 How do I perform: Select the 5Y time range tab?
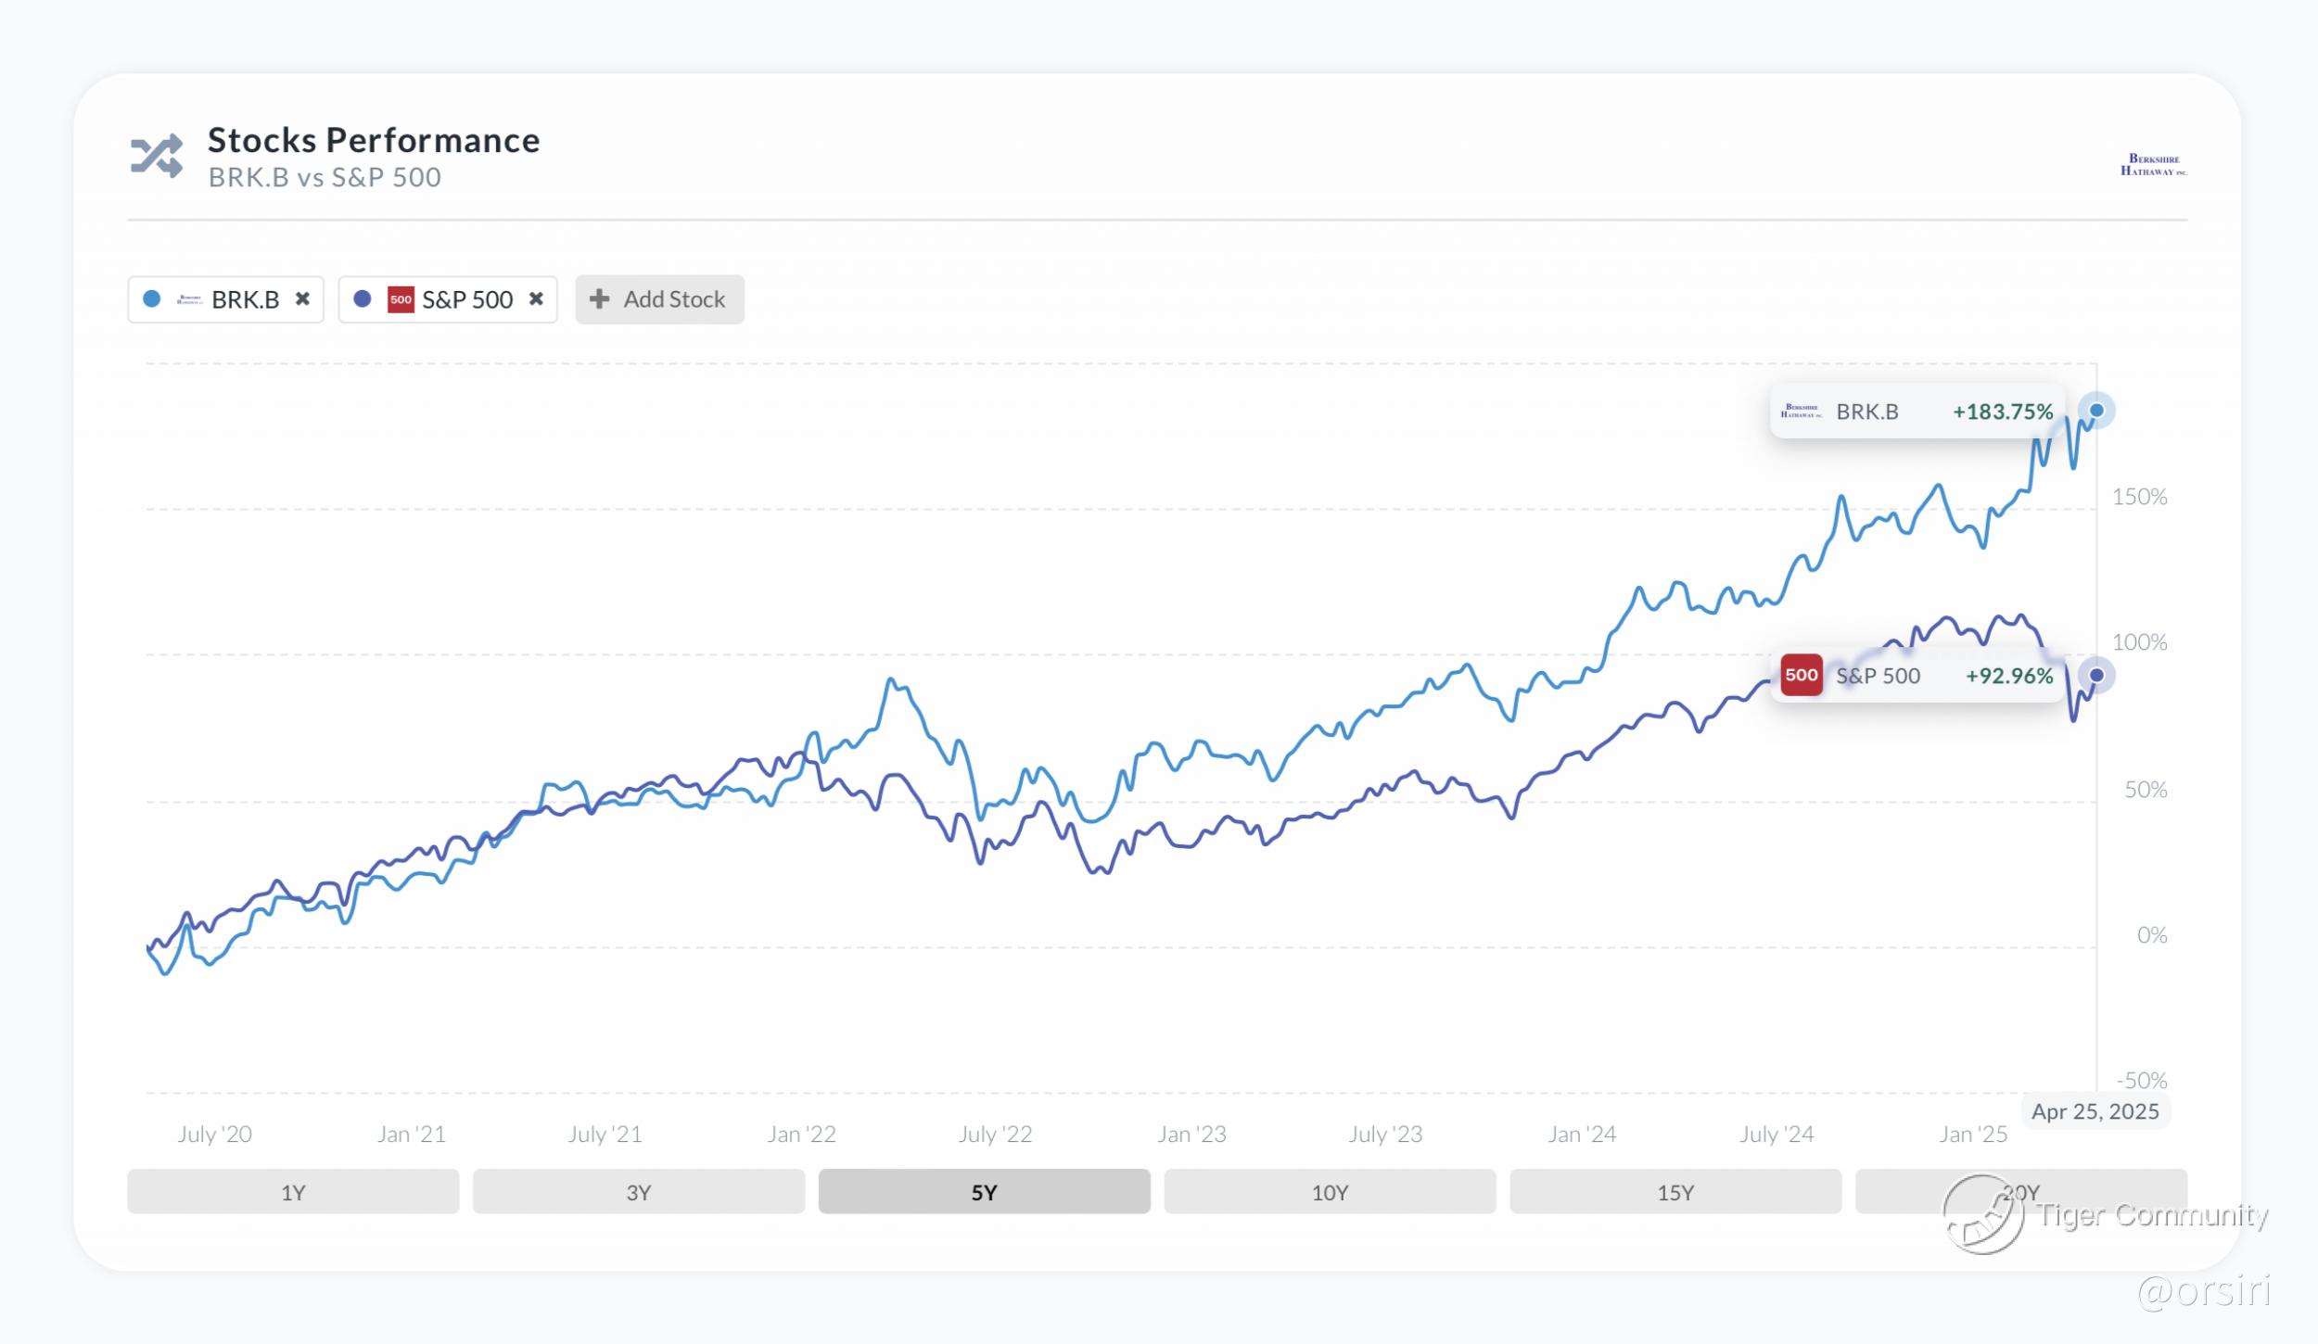point(985,1192)
